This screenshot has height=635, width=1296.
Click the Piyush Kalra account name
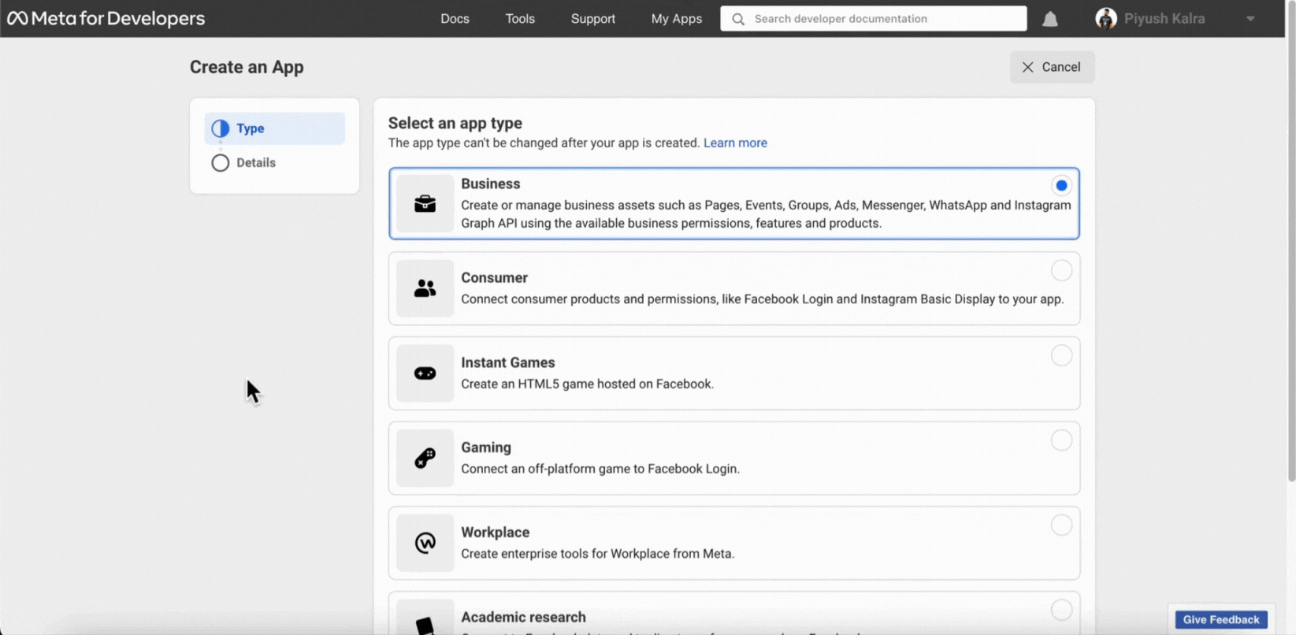pyautogui.click(x=1164, y=19)
